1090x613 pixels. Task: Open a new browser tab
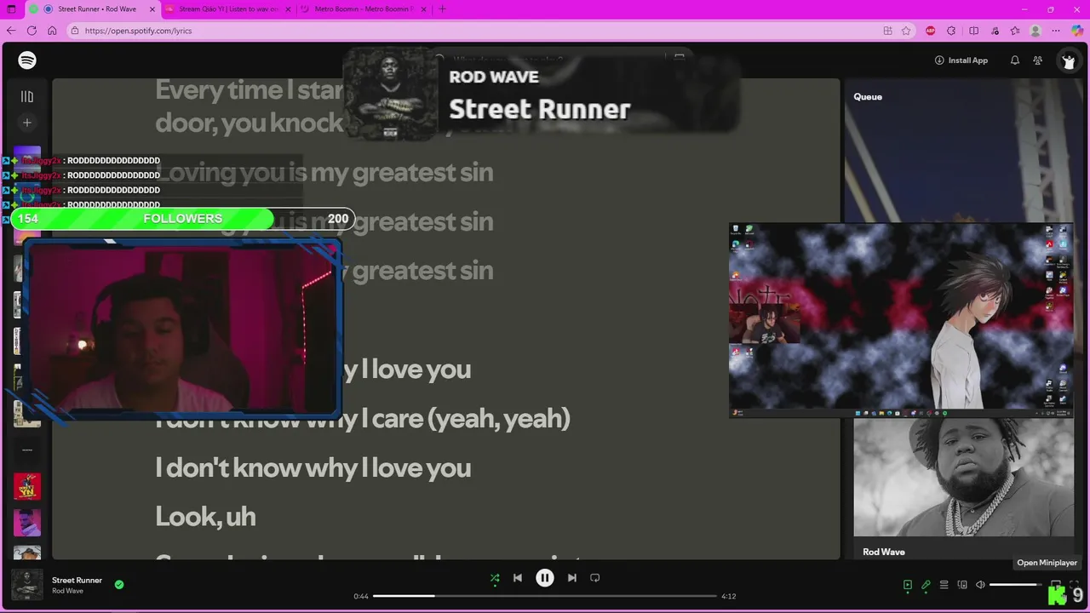(441, 9)
